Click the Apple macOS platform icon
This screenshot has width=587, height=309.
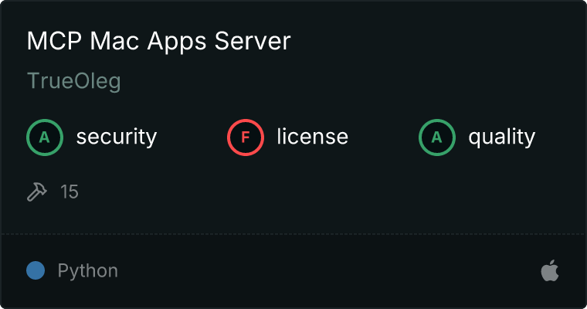pyautogui.click(x=549, y=271)
